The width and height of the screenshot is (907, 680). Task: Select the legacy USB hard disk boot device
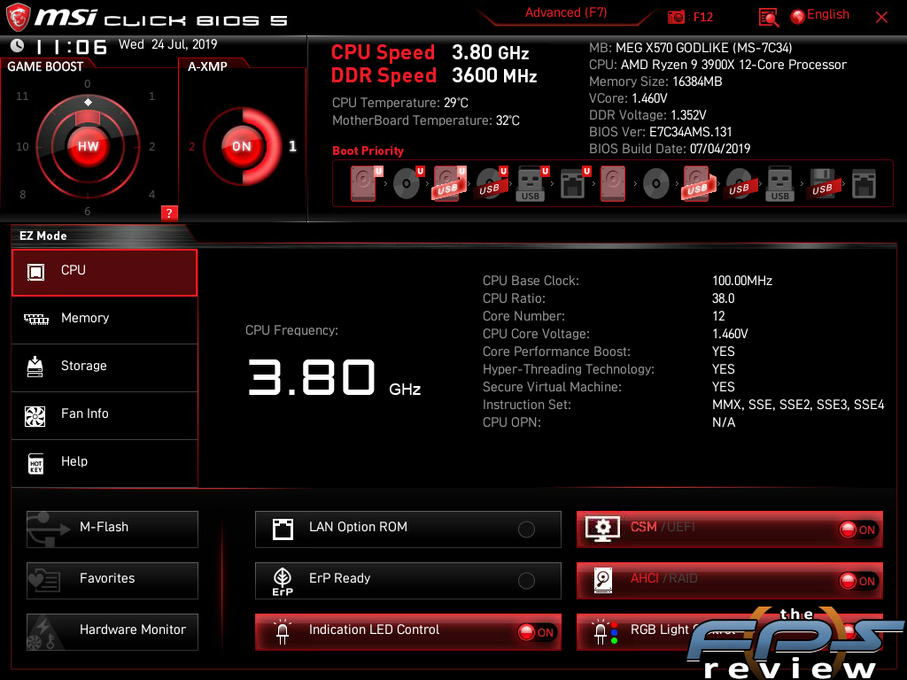[699, 183]
